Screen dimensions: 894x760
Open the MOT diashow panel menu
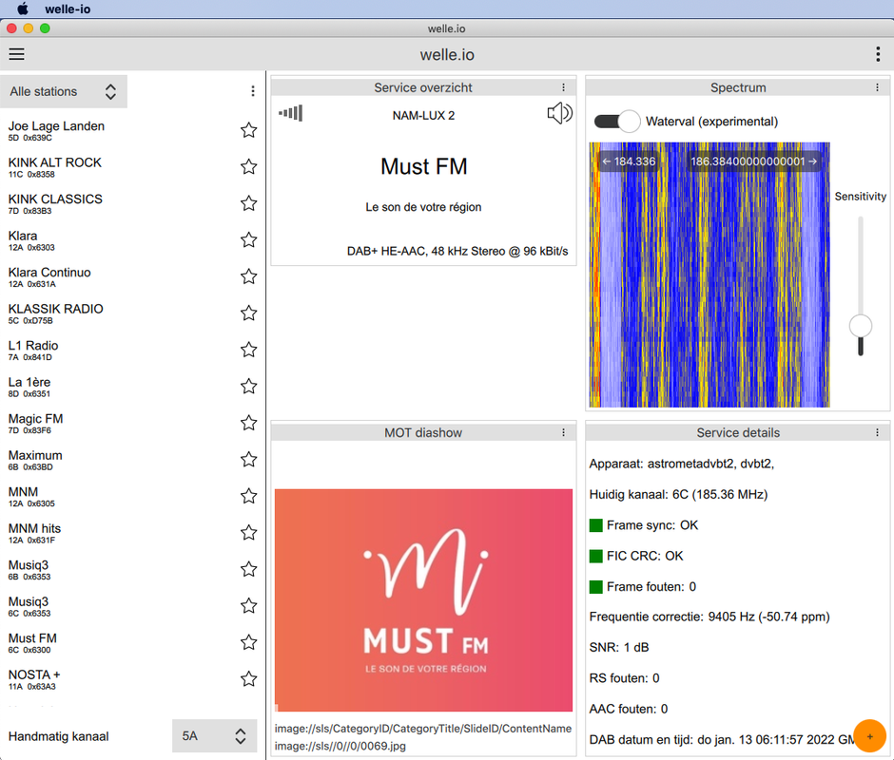point(563,432)
